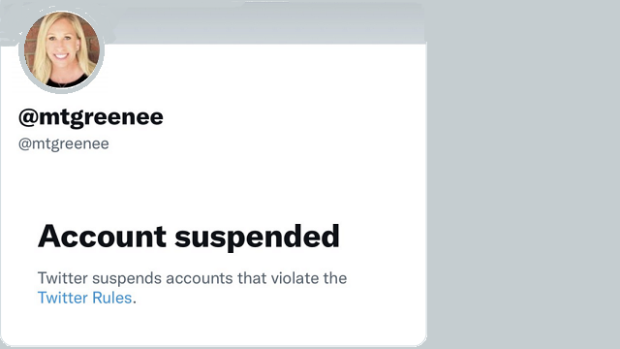Select the gray @mtgreenee handle text
Screen dimensions: 620x349
64,143
